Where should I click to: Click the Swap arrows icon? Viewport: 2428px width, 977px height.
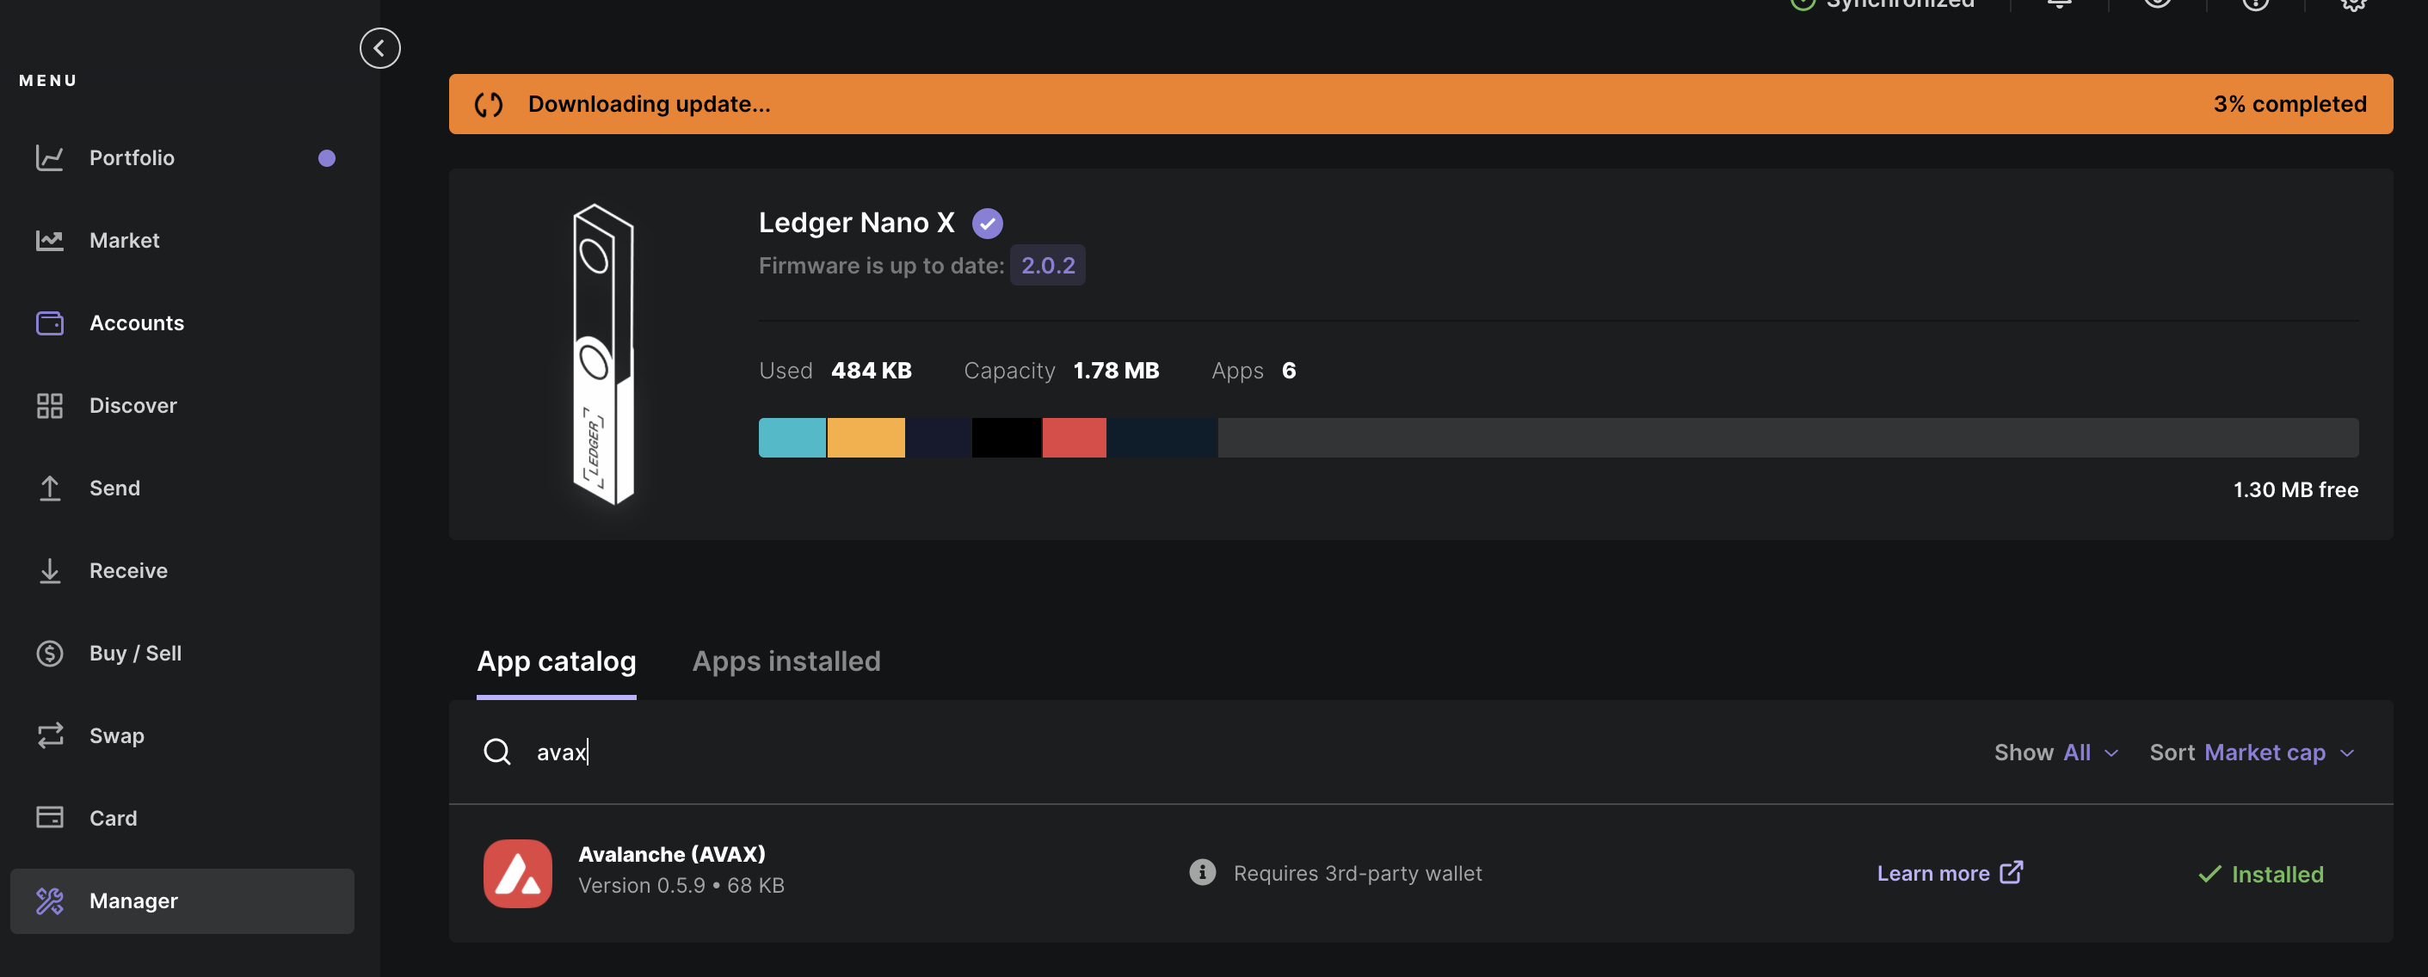click(x=50, y=734)
